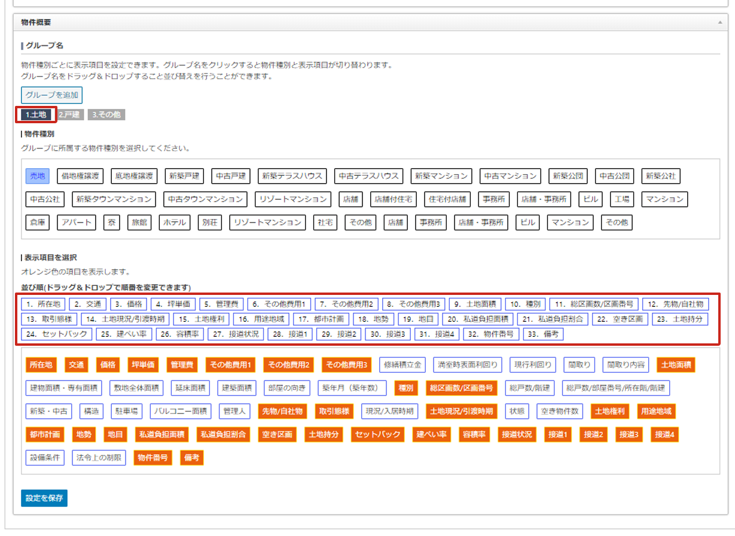Switch to the 1.土地 group tab

[x=36, y=115]
